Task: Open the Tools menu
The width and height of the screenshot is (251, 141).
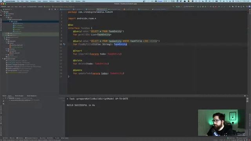Action: pos(67,1)
